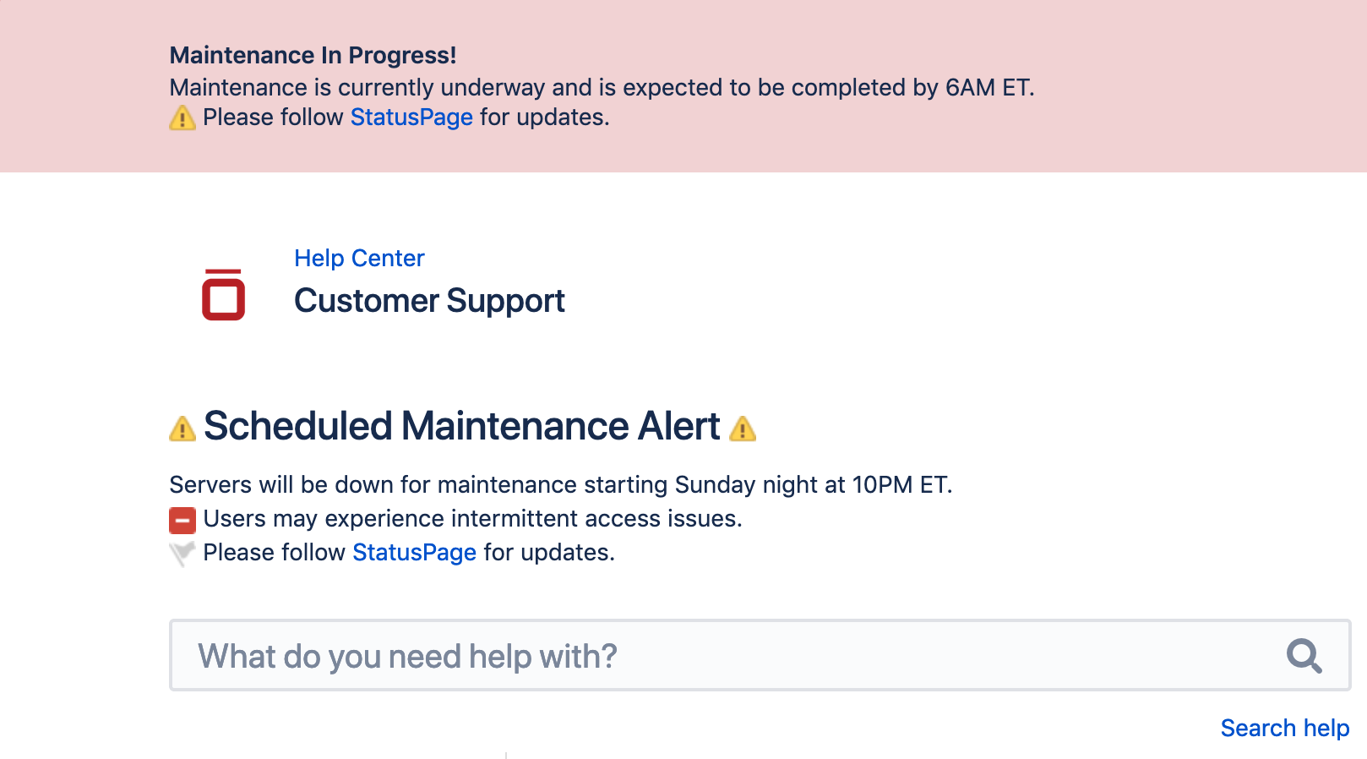Click the Customer Support title
Viewport: 1367px width, 759px height.
point(429,302)
